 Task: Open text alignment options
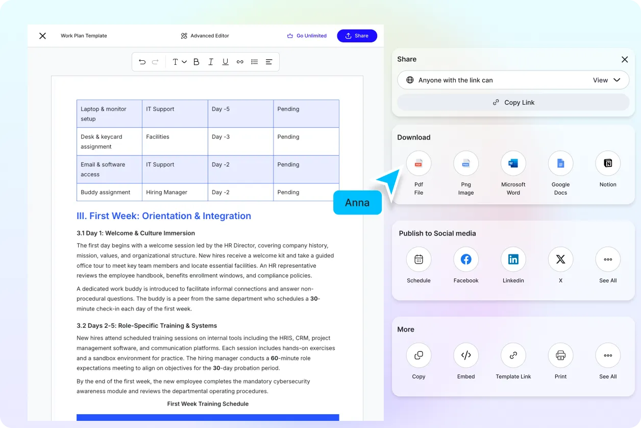pyautogui.click(x=269, y=62)
